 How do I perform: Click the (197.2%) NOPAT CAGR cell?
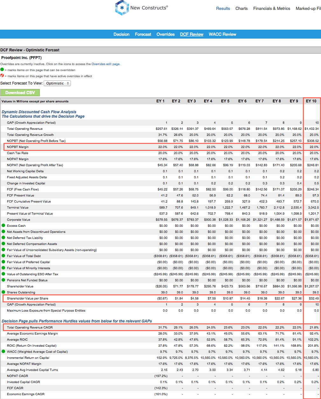click(161, 376)
